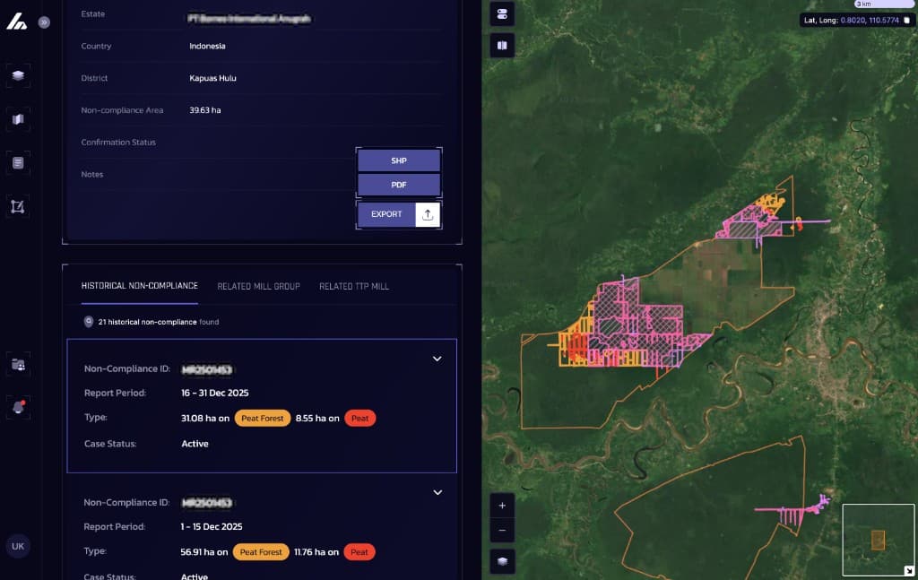Click the Kapuas Hulu district value
The width and height of the screenshot is (918, 580).
tap(212, 78)
